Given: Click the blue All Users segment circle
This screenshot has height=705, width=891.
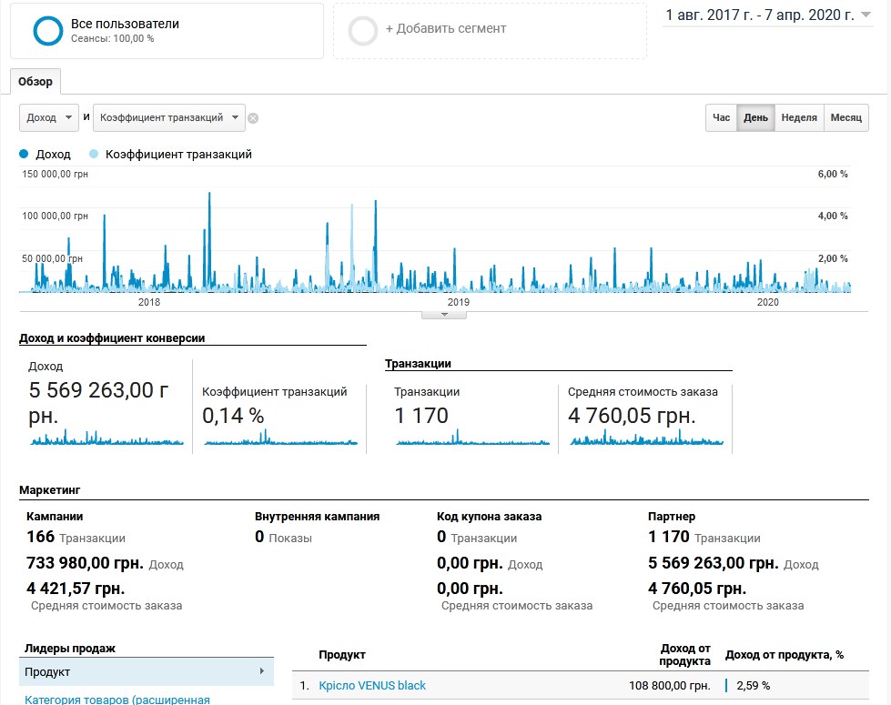Looking at the screenshot, I should [x=47, y=31].
